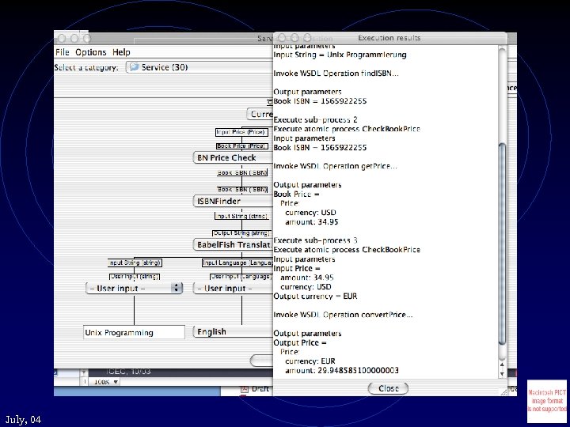
Task: Click the Unix Programming text field
Action: coord(134,332)
